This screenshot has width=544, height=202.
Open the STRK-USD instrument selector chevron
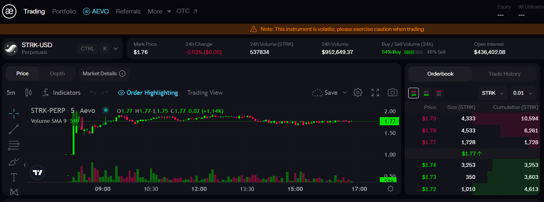[116, 49]
